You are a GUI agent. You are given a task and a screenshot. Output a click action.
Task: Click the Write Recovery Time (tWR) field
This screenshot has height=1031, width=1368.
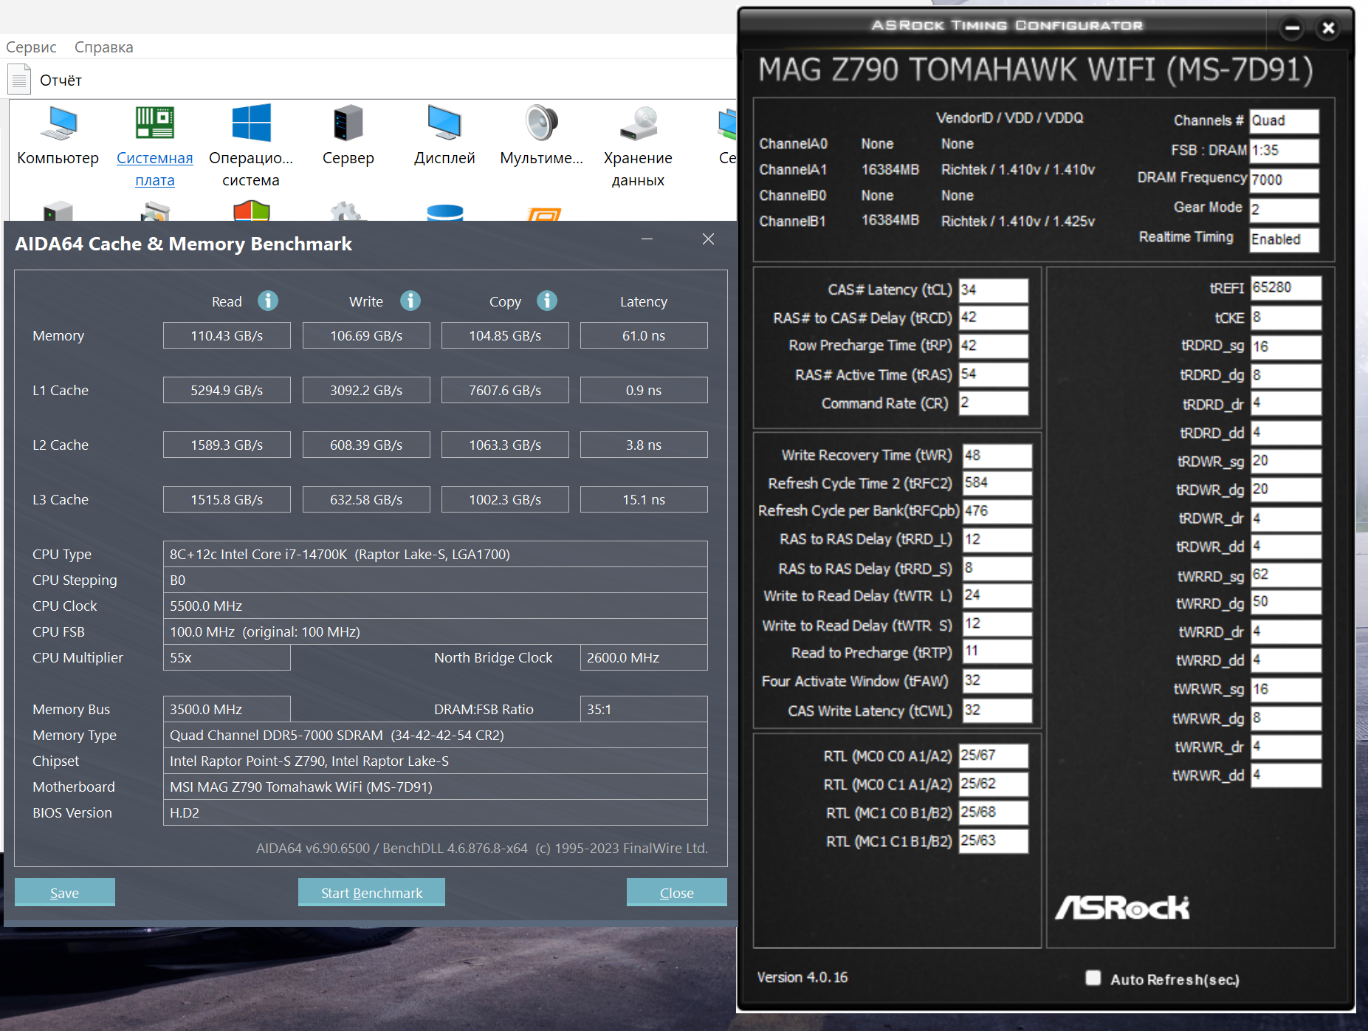pyautogui.click(x=997, y=455)
